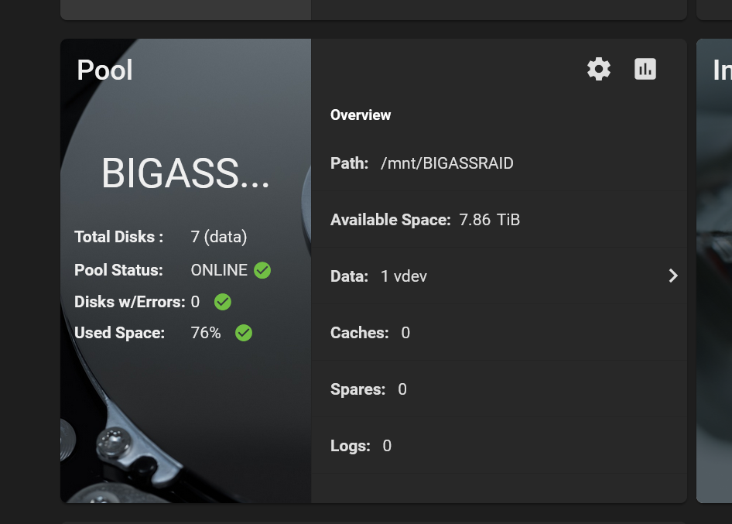
Task: Click the Overview heading
Action: [361, 115]
